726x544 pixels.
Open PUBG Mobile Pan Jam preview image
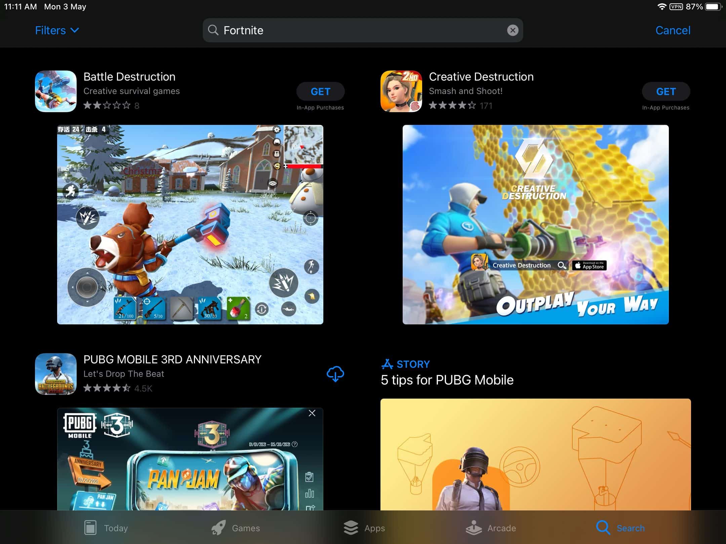[190, 459]
